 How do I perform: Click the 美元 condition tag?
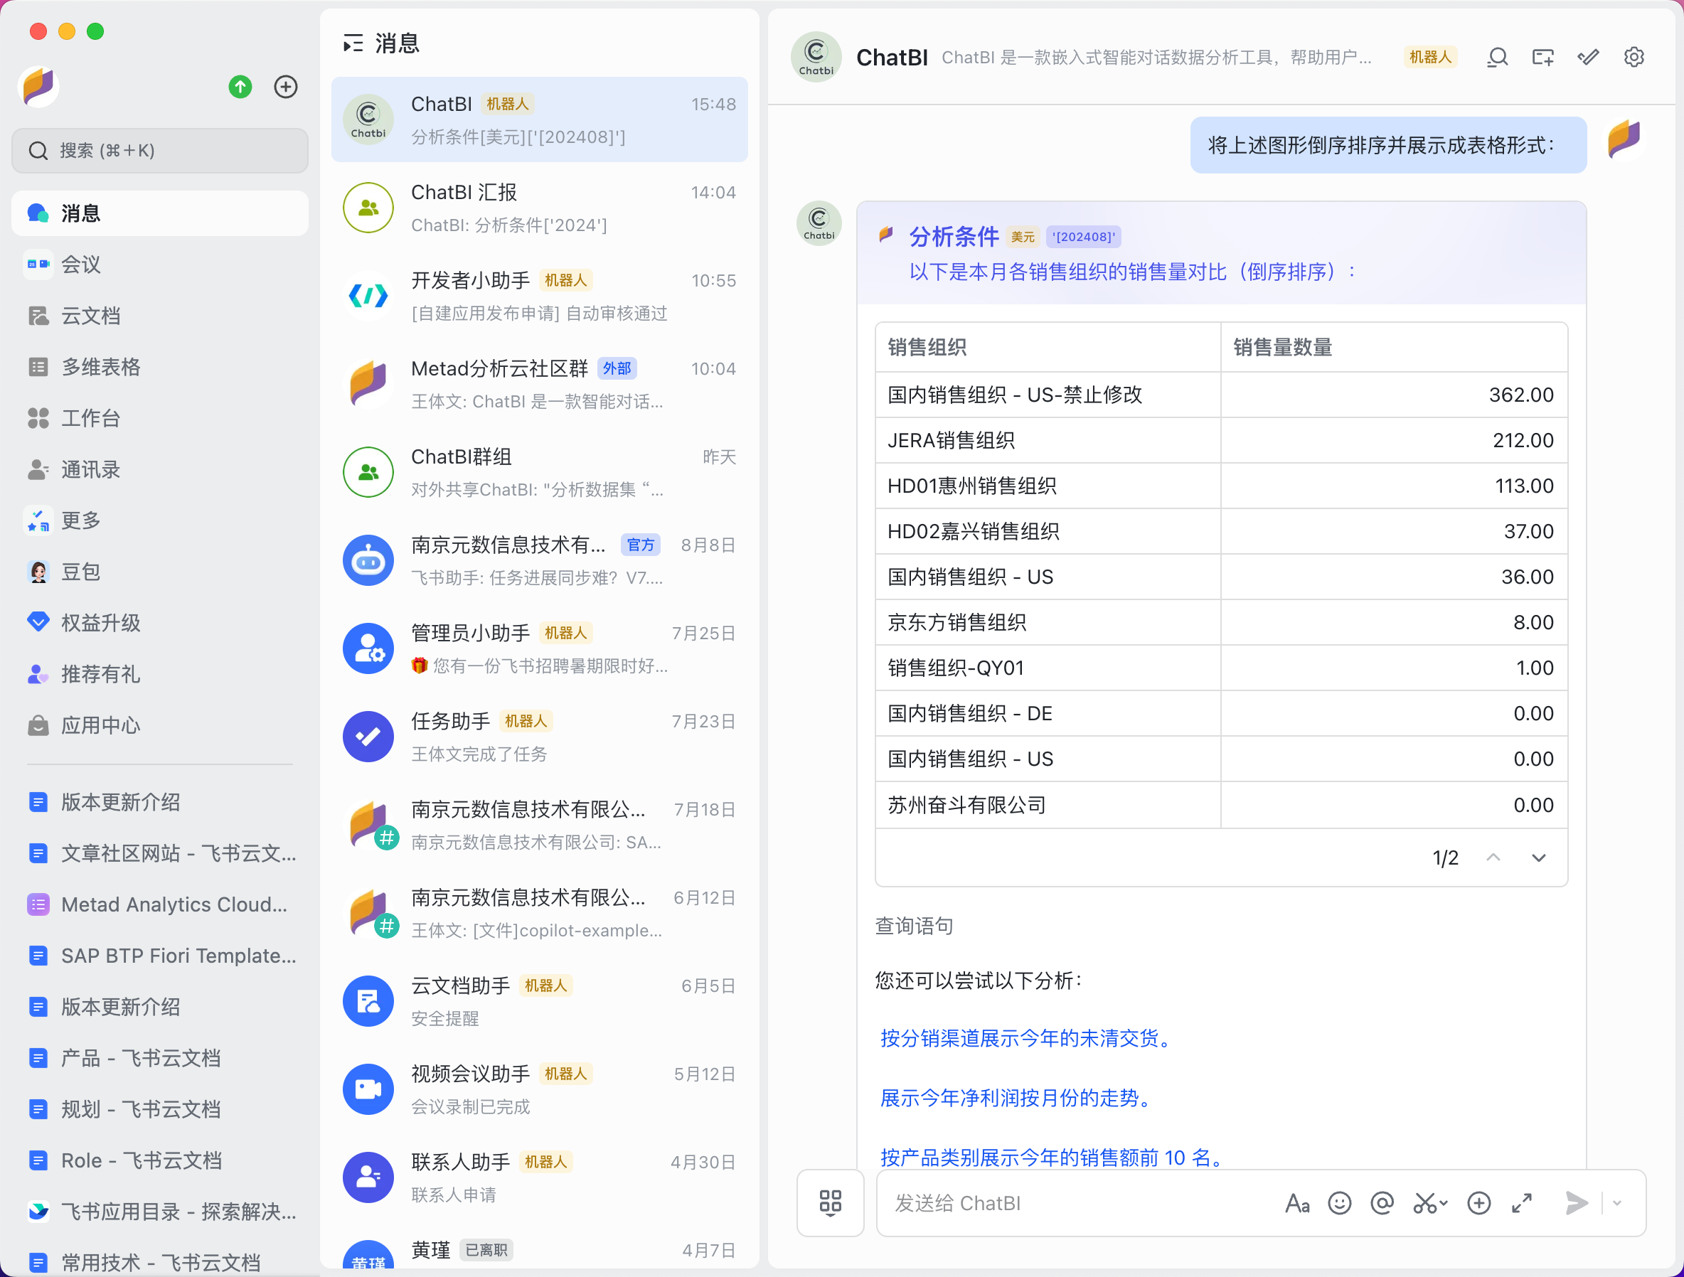point(1023,237)
